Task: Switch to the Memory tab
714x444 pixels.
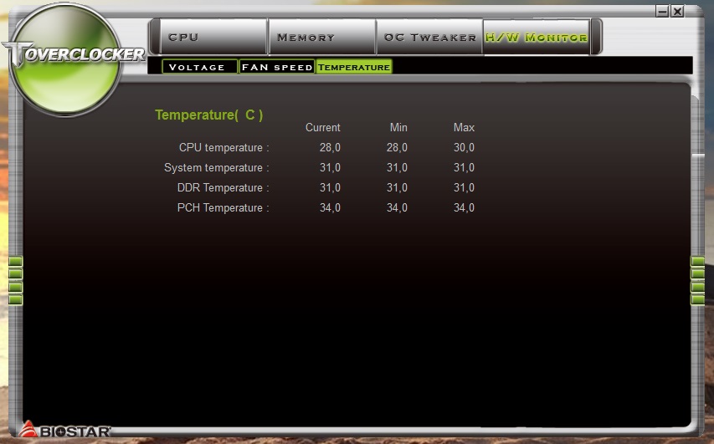Action: (321, 38)
